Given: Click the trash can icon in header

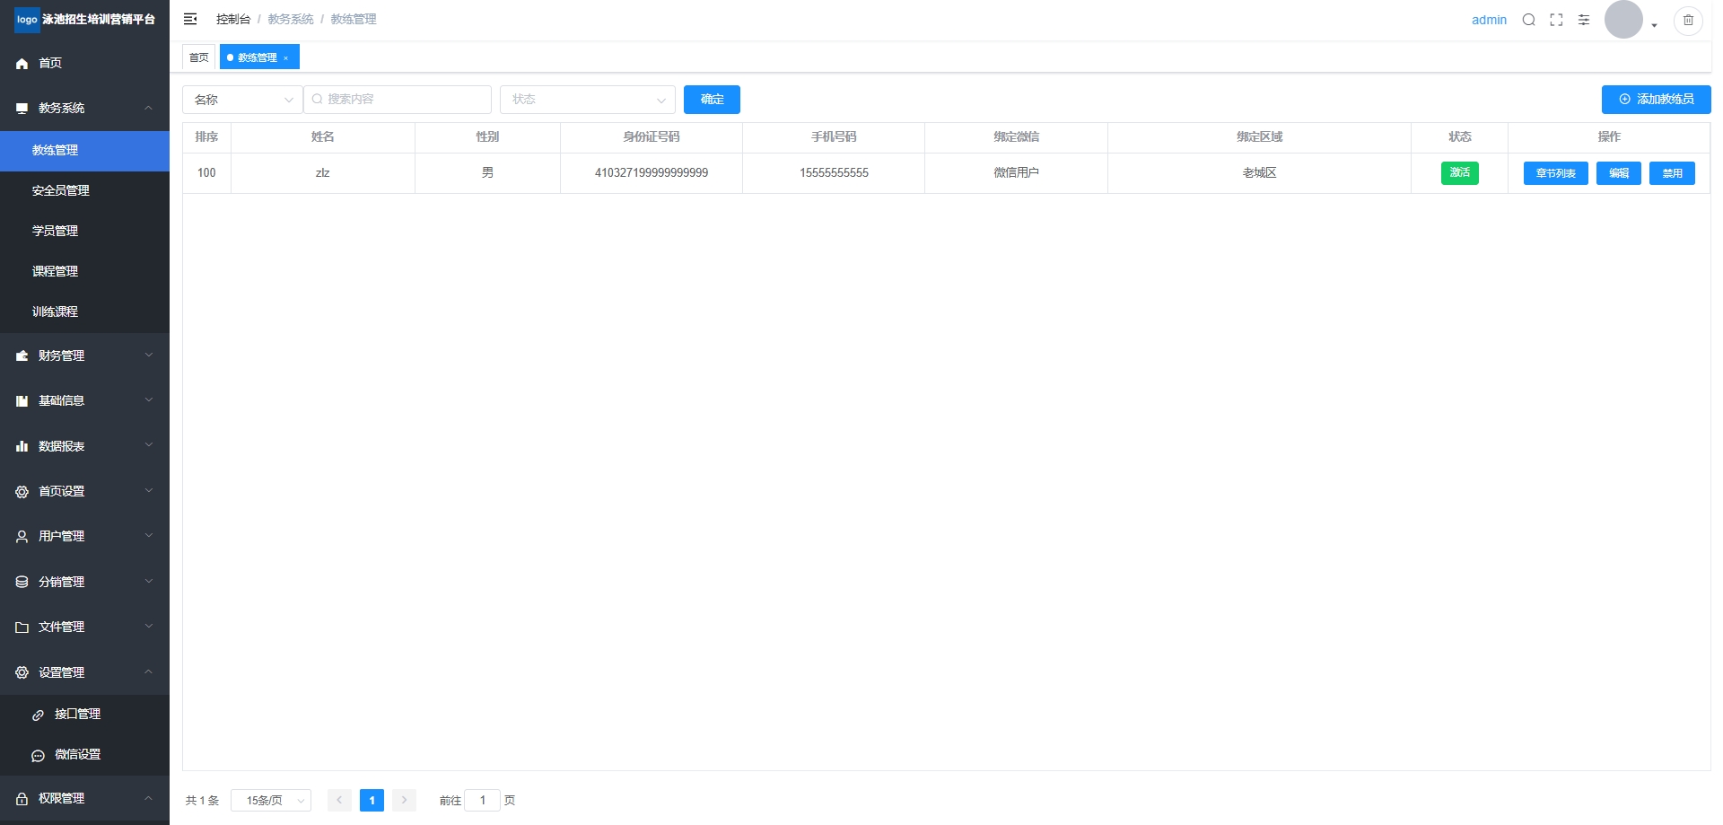Looking at the screenshot, I should click(1688, 20).
